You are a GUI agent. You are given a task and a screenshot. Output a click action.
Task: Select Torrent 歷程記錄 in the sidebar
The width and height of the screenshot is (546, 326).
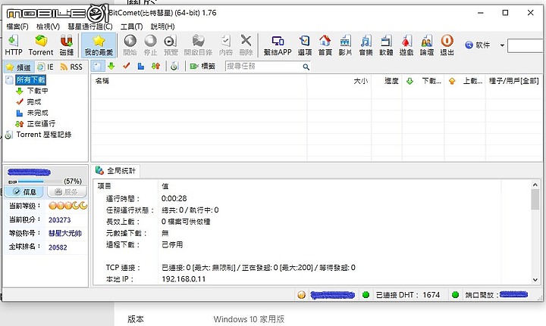point(44,135)
